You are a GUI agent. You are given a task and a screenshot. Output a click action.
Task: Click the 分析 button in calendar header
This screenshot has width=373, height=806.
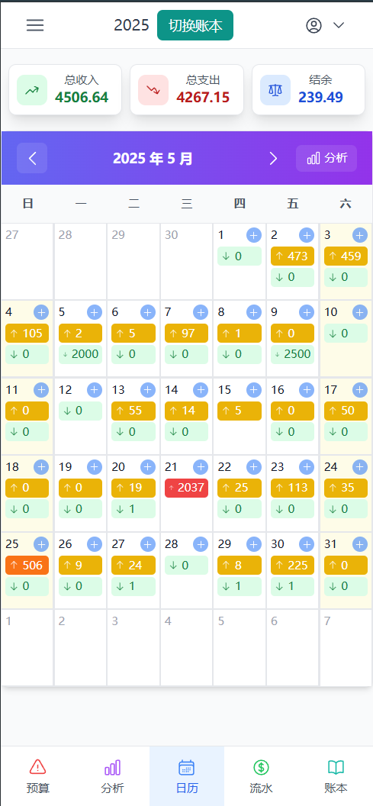click(326, 158)
